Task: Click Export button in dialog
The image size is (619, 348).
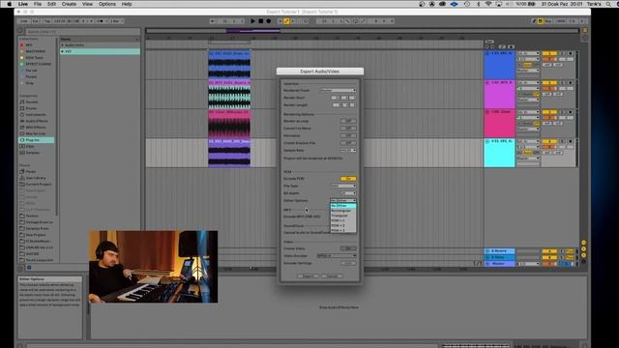Action: [308, 276]
